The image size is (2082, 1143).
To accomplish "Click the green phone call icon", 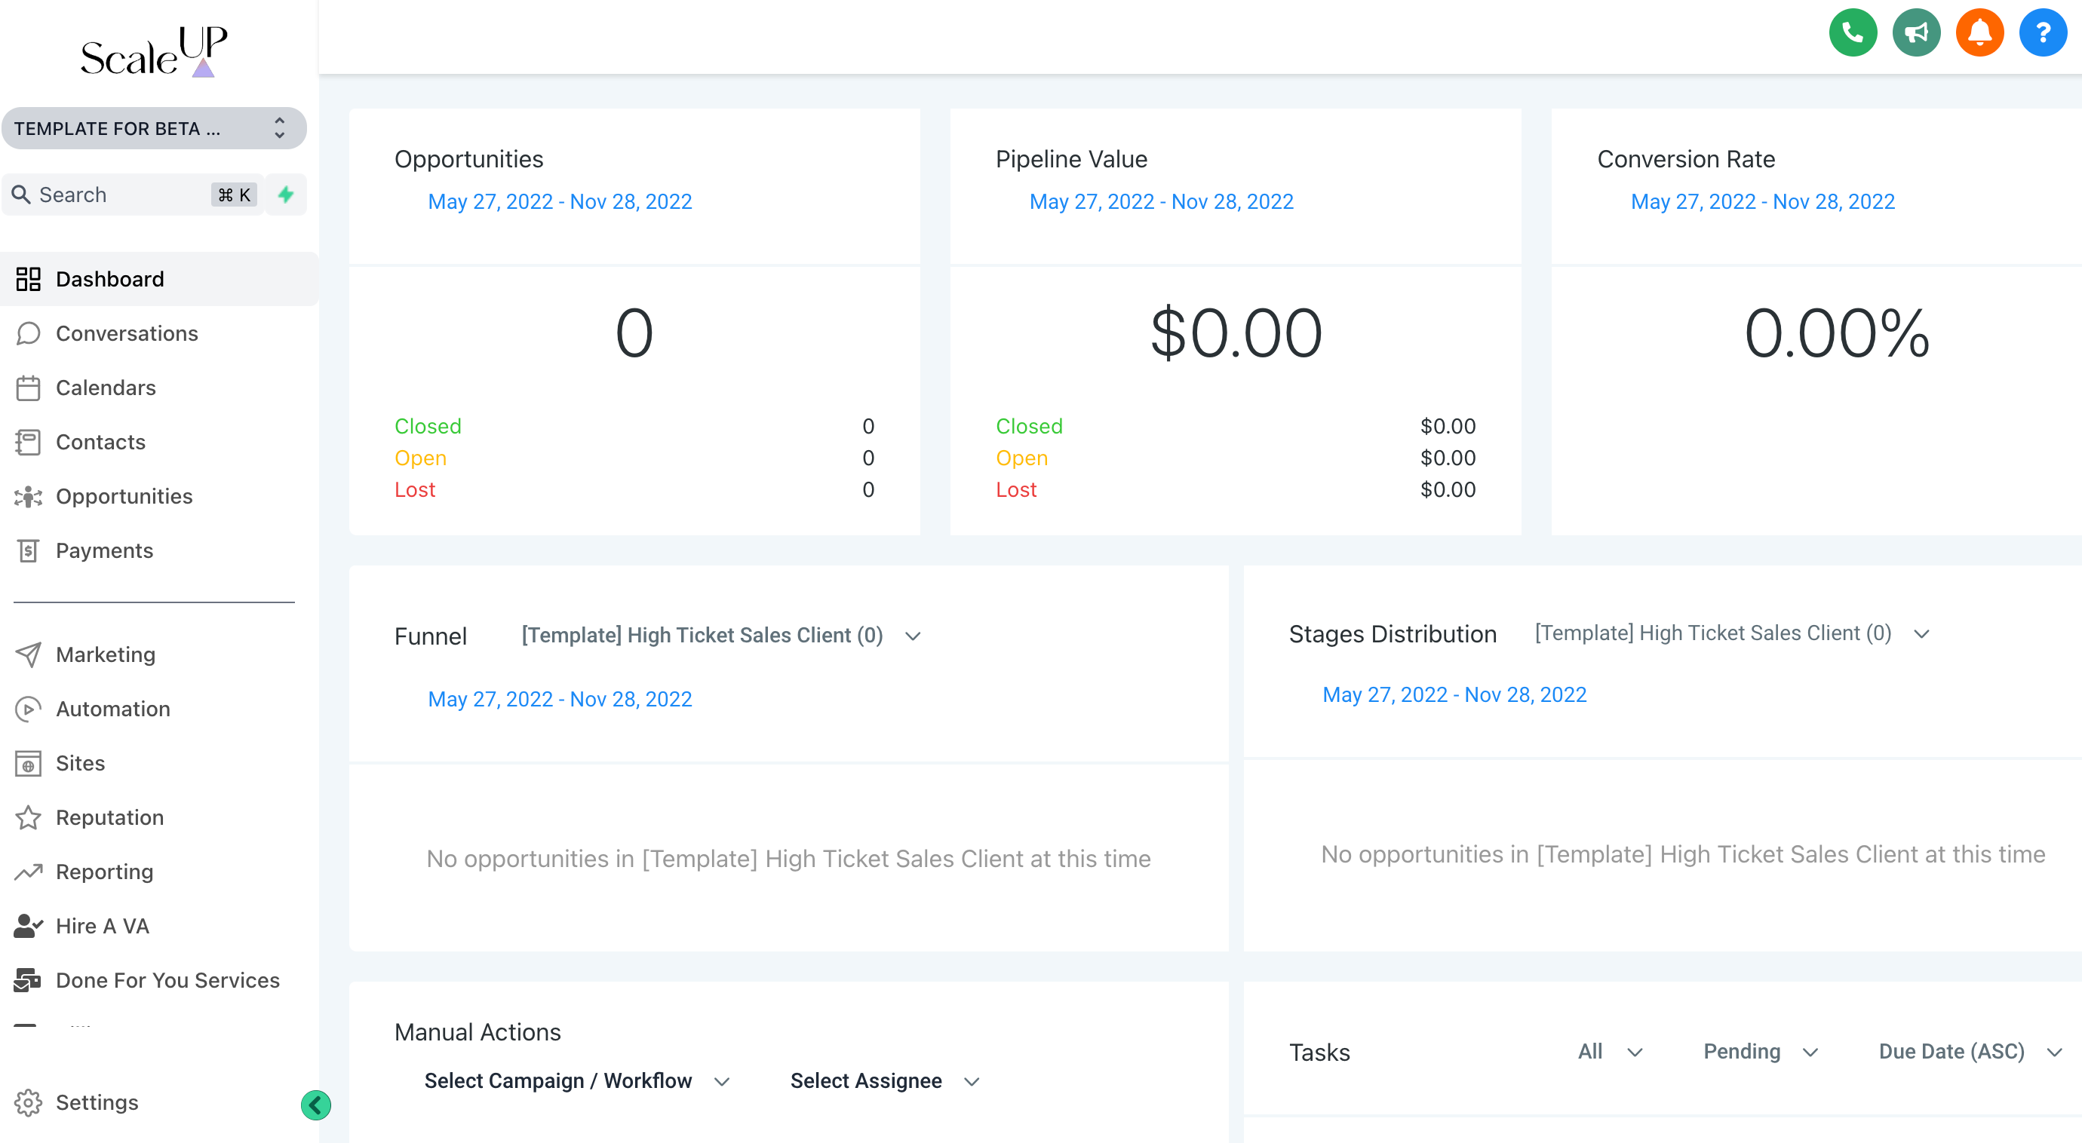I will coord(1853,33).
